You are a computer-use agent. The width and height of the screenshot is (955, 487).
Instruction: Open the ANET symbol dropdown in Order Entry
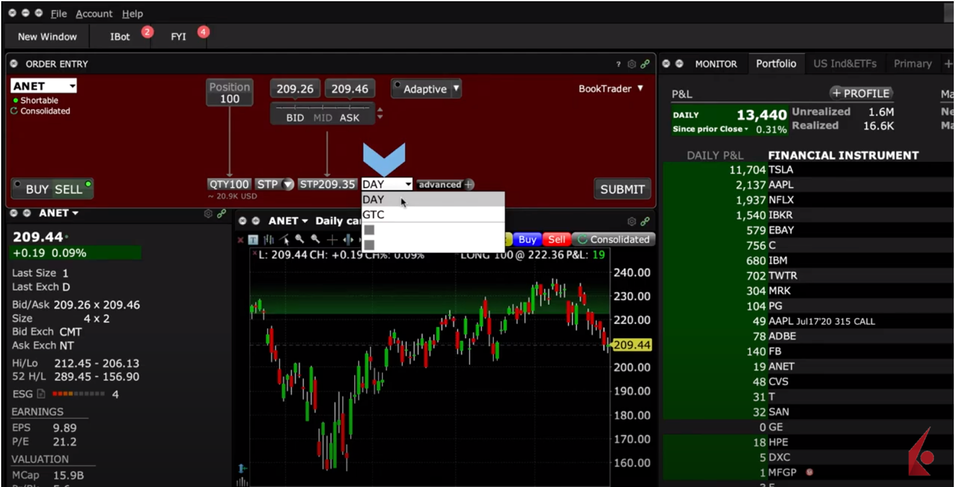(x=72, y=86)
